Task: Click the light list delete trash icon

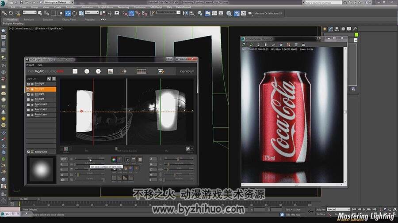Action: point(54,78)
